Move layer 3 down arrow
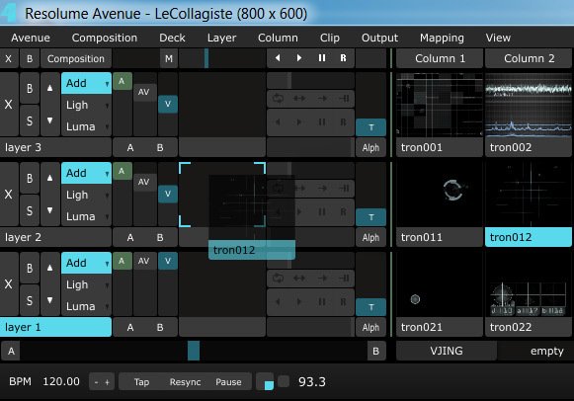574x401 pixels. click(49, 120)
